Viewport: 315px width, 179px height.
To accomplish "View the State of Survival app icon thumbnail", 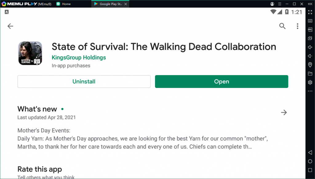I will point(30,53).
